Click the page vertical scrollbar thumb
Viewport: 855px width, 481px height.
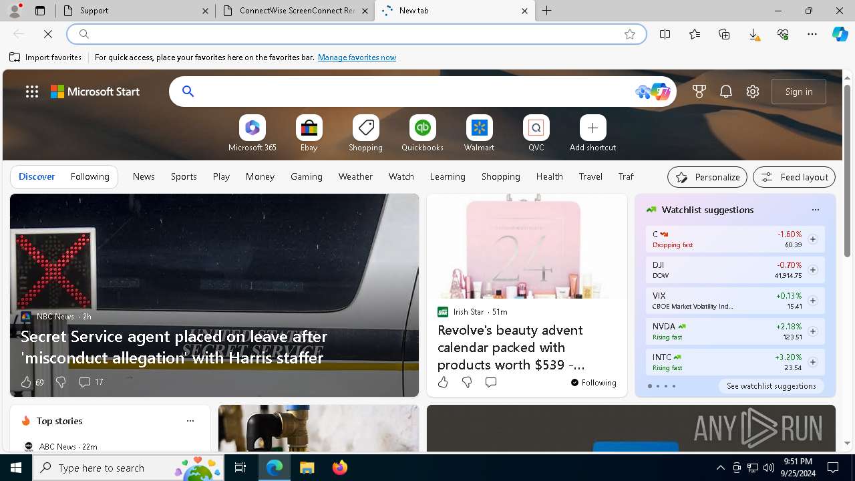click(847, 170)
